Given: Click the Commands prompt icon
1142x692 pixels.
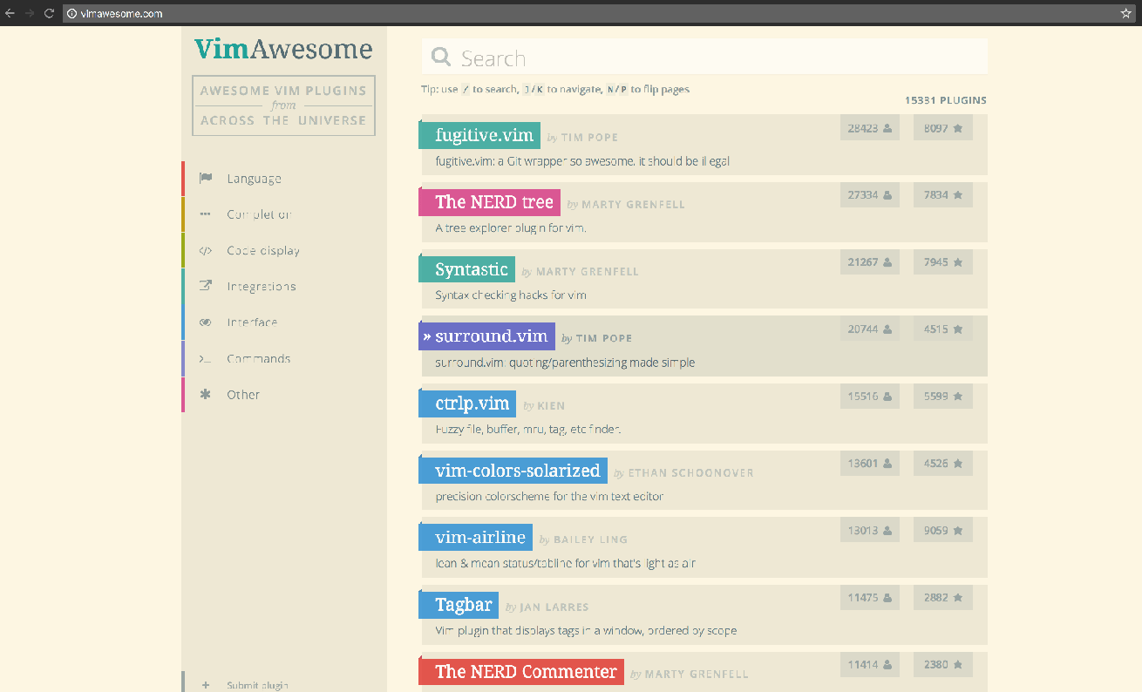Looking at the screenshot, I should [206, 359].
